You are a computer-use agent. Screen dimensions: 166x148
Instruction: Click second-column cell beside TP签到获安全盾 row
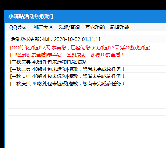[x=163, y=55]
